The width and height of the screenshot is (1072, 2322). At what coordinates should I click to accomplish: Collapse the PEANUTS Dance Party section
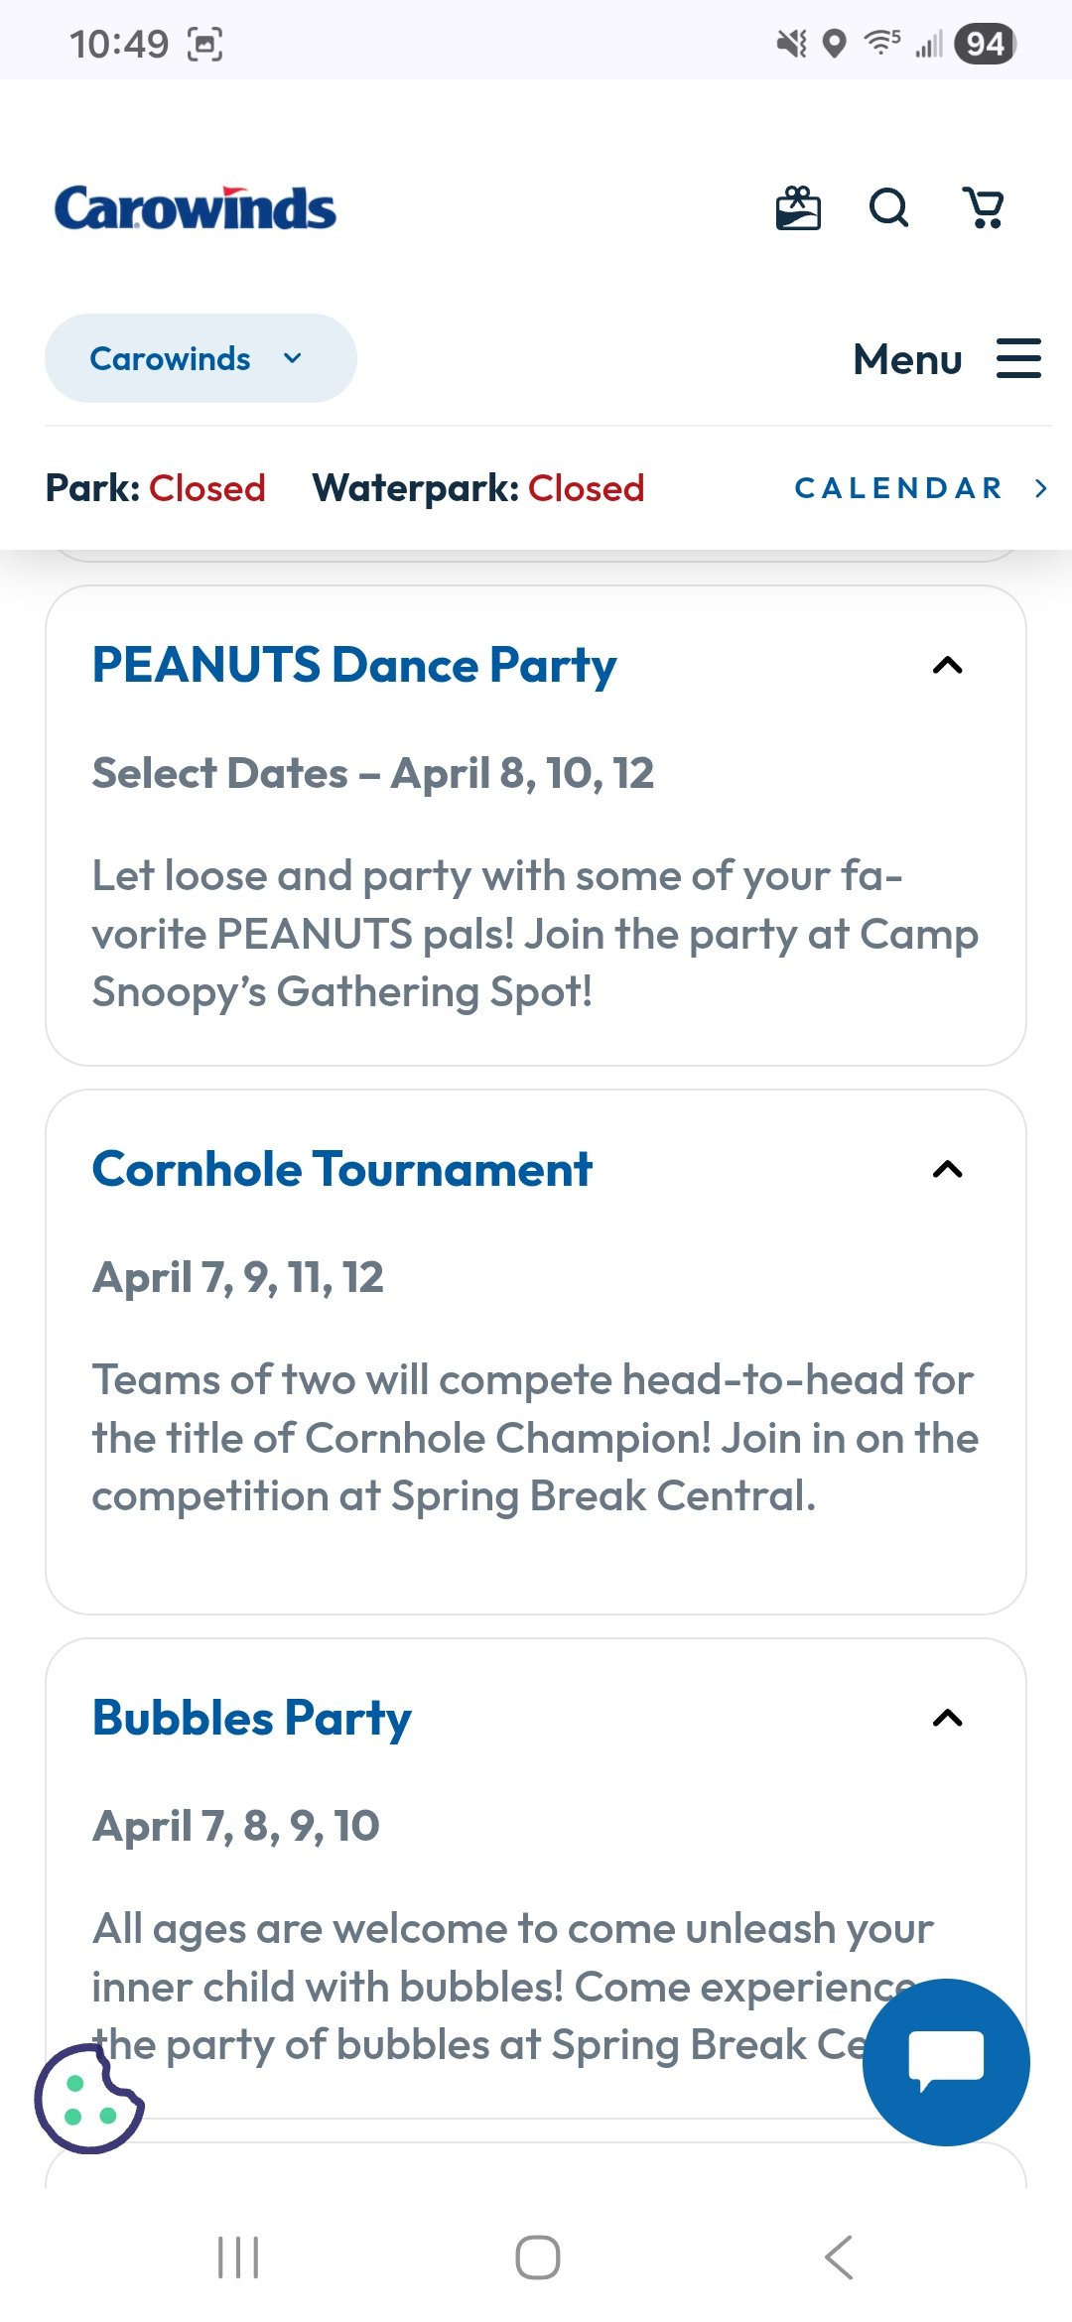pyautogui.click(x=948, y=665)
